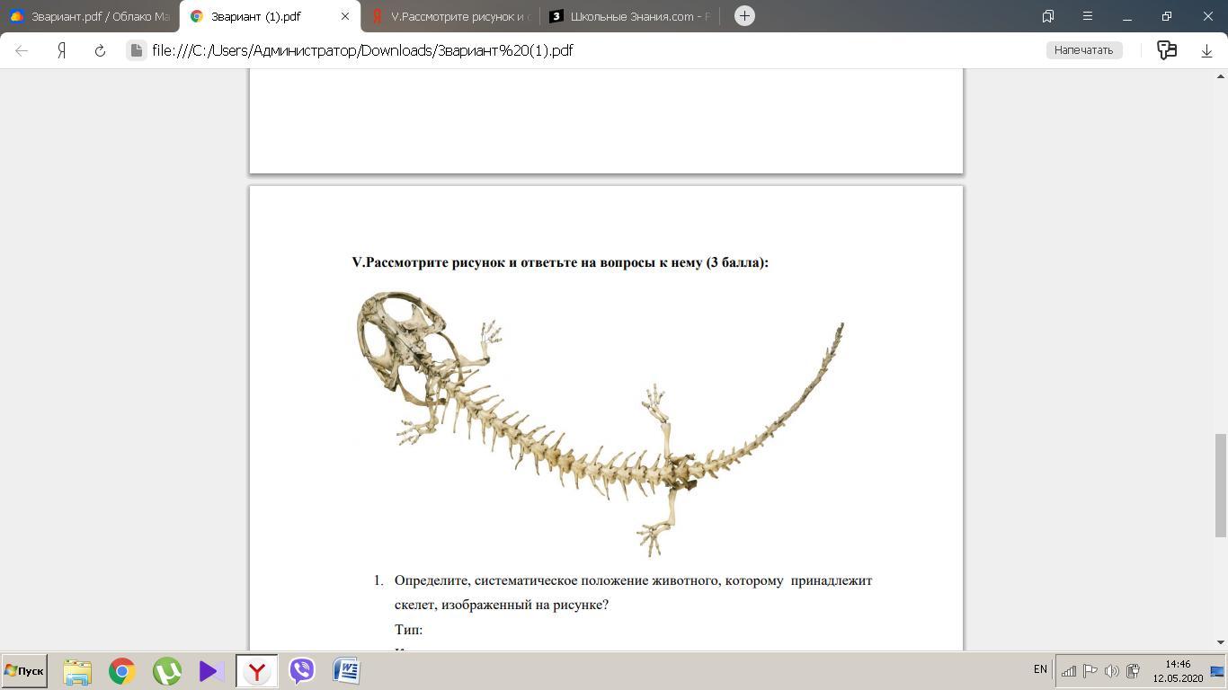
Task: Open Microsoft Word from the taskbar
Action: point(346,671)
